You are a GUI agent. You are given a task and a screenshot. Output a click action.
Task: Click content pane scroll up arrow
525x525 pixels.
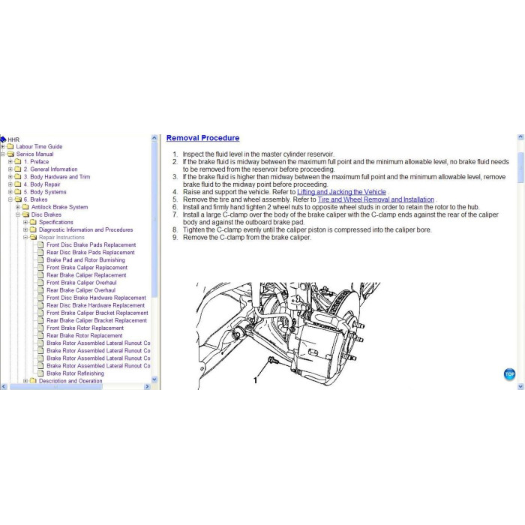520,137
